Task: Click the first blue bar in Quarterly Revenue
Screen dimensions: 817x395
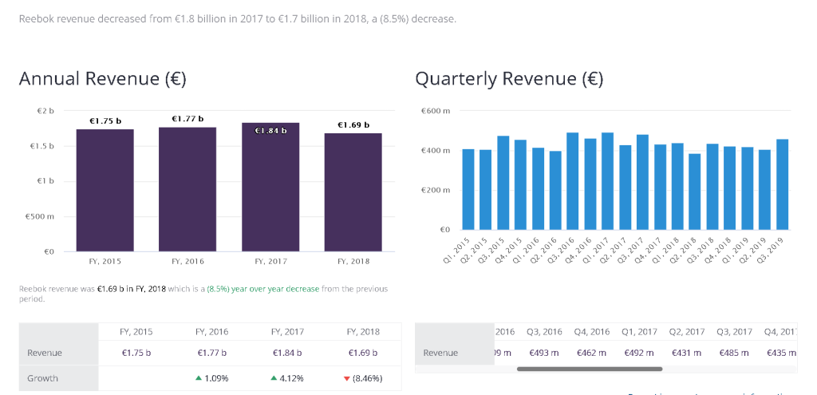Action: (468, 189)
